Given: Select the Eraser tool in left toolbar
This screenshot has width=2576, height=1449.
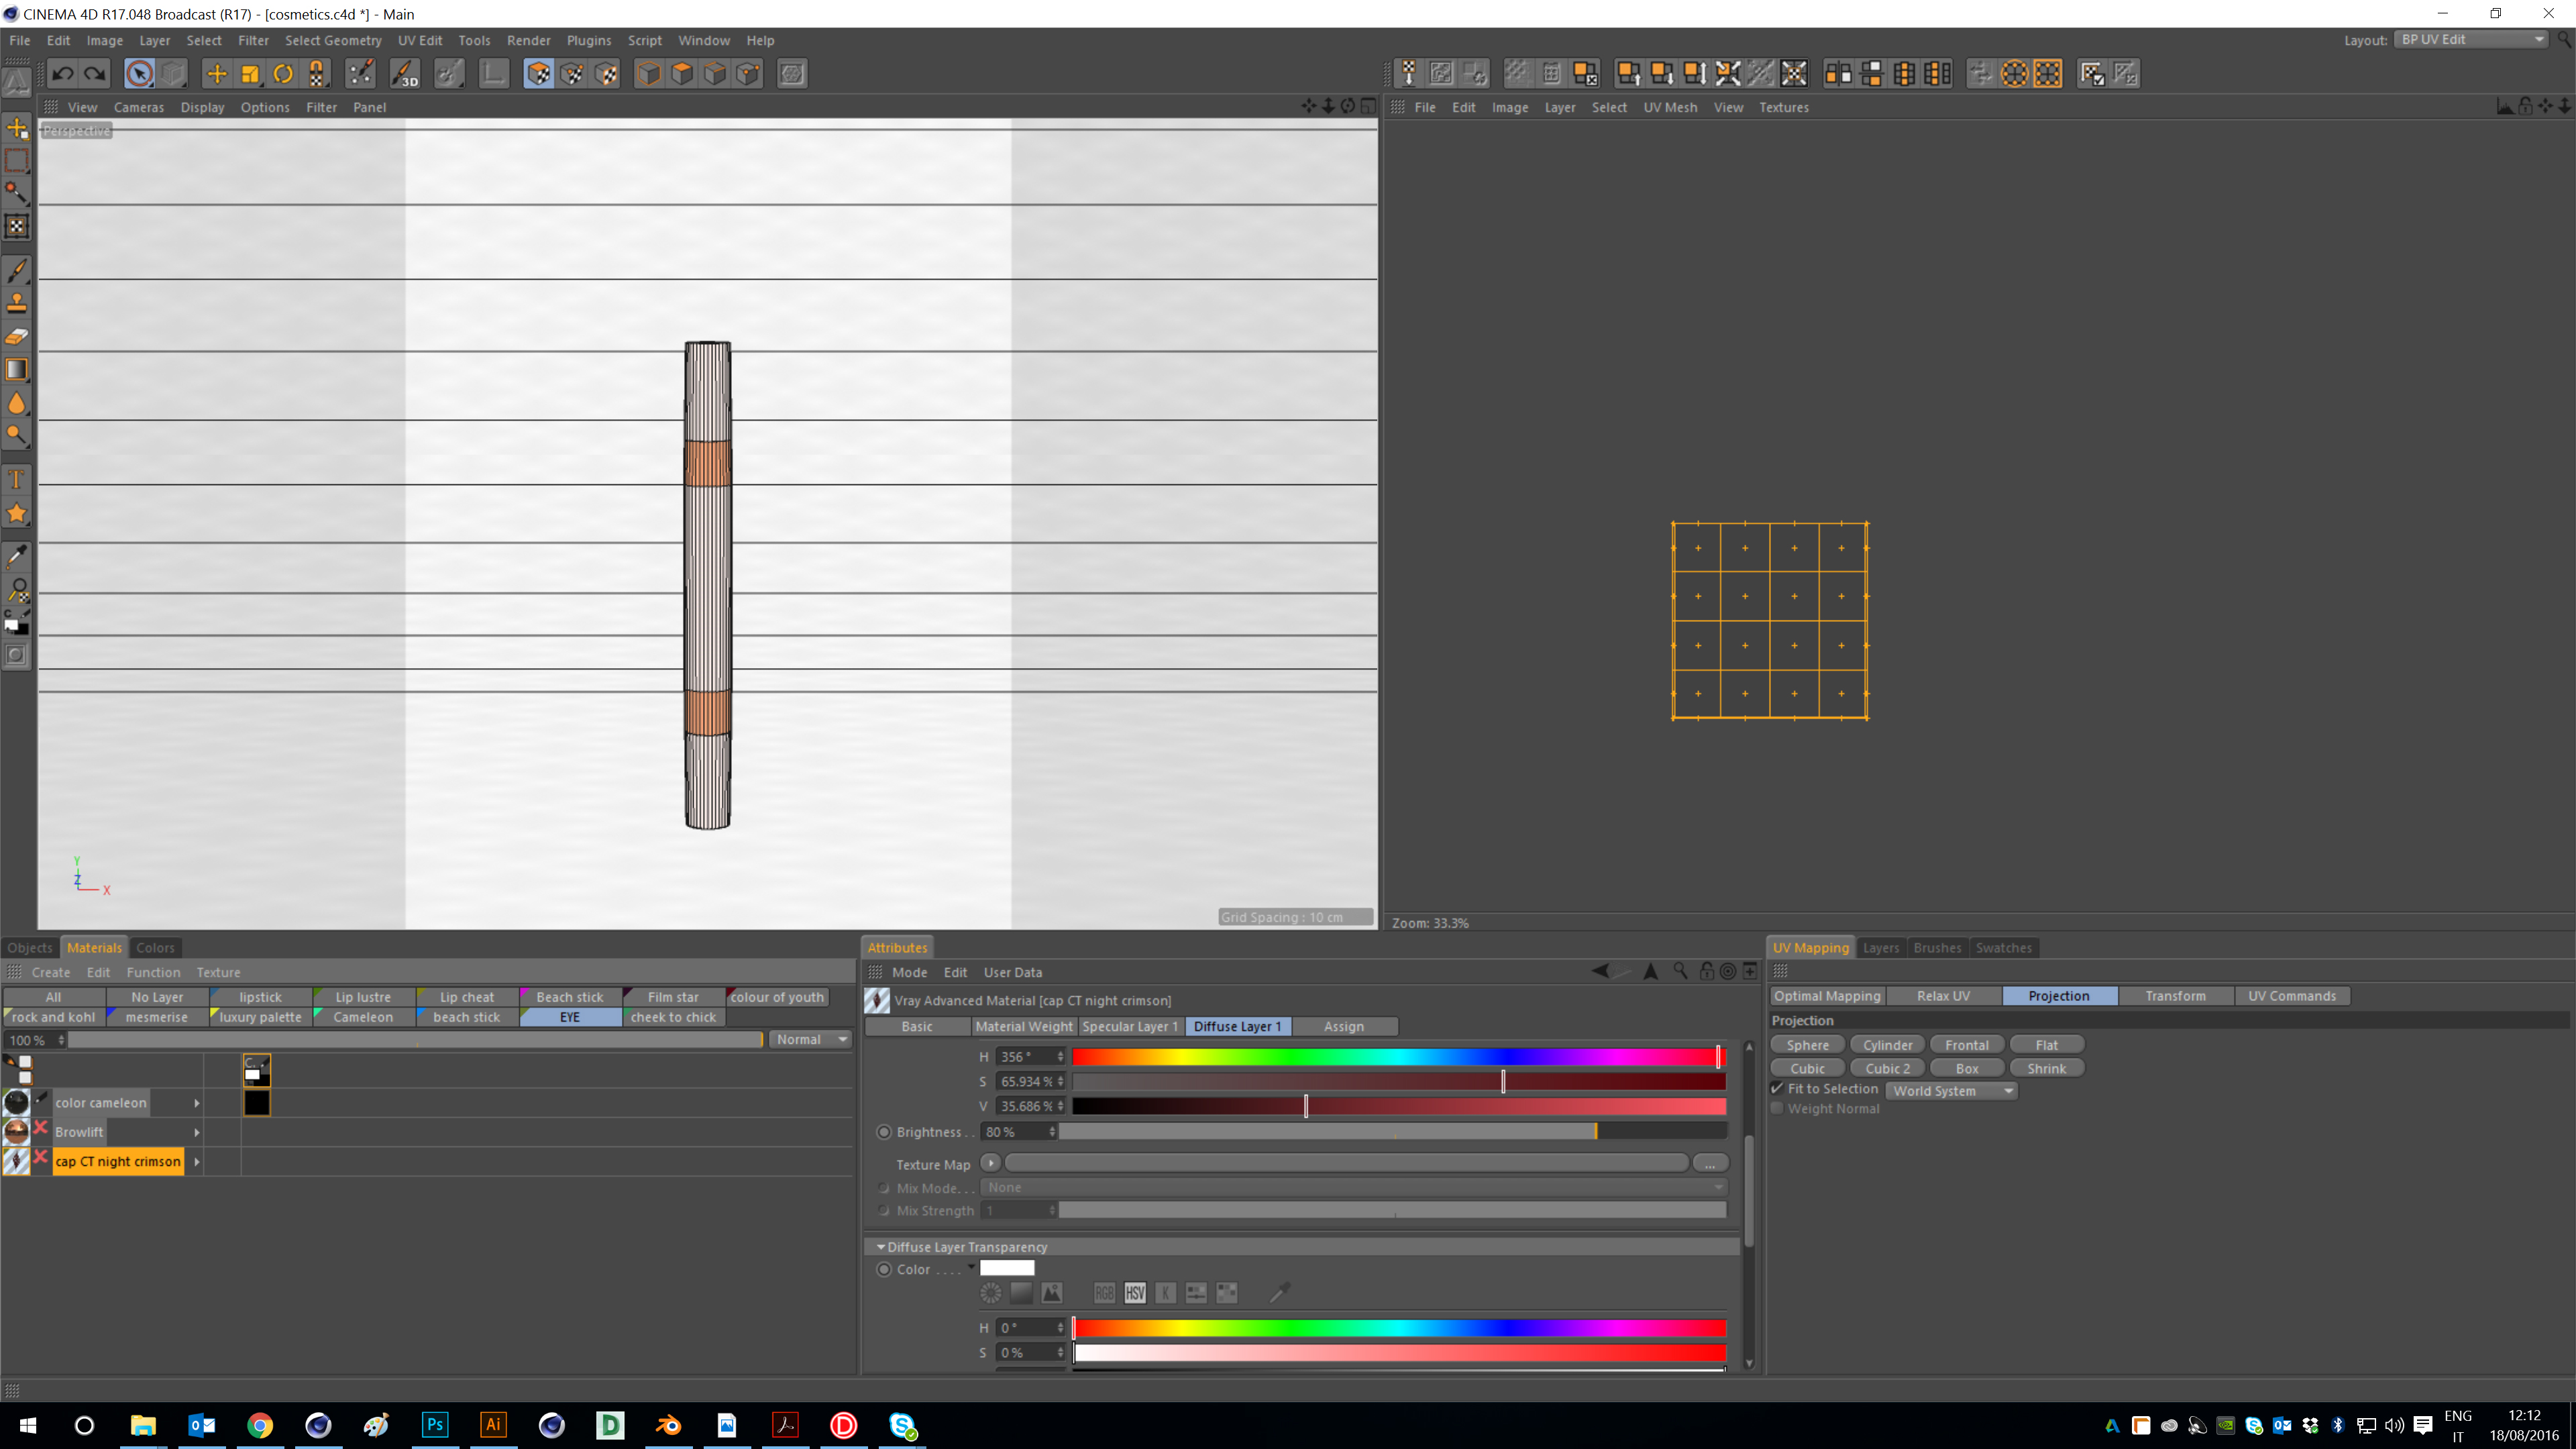Looking at the screenshot, I should click(17, 336).
